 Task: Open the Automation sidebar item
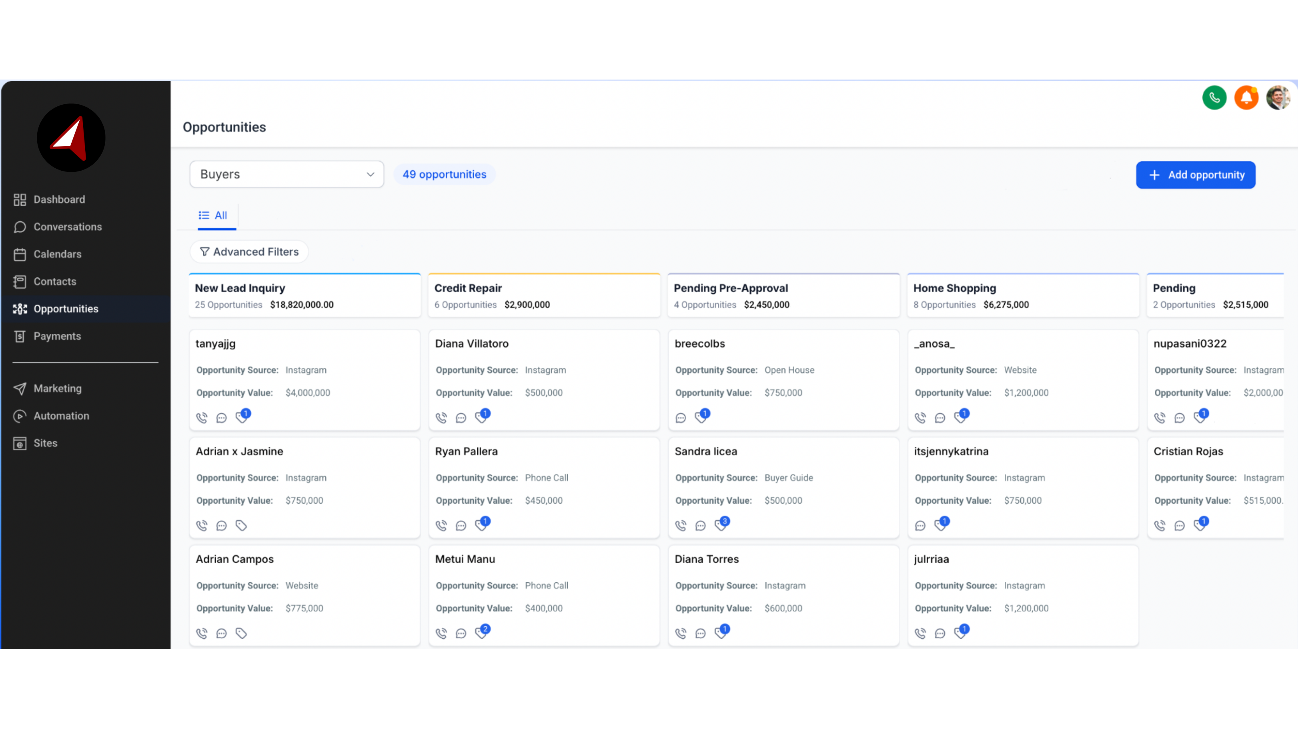[61, 416]
